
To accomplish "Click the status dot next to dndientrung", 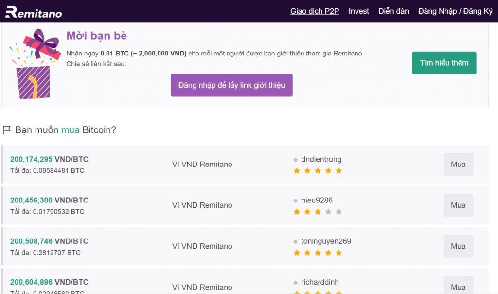I will coord(295,160).
